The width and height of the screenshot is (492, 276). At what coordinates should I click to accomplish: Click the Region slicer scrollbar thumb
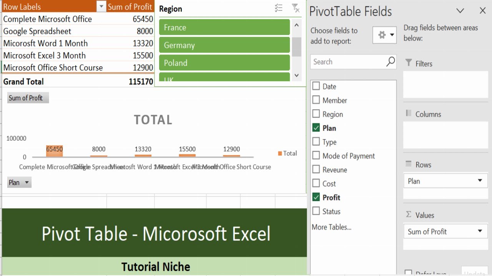[296, 47]
